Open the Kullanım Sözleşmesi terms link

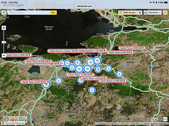159,123
